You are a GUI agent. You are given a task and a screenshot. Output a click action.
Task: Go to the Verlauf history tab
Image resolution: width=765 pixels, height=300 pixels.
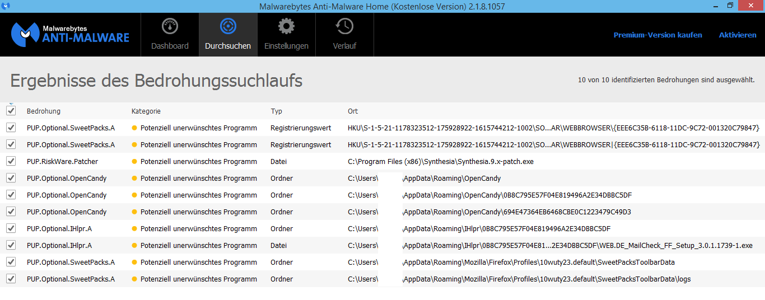(344, 35)
